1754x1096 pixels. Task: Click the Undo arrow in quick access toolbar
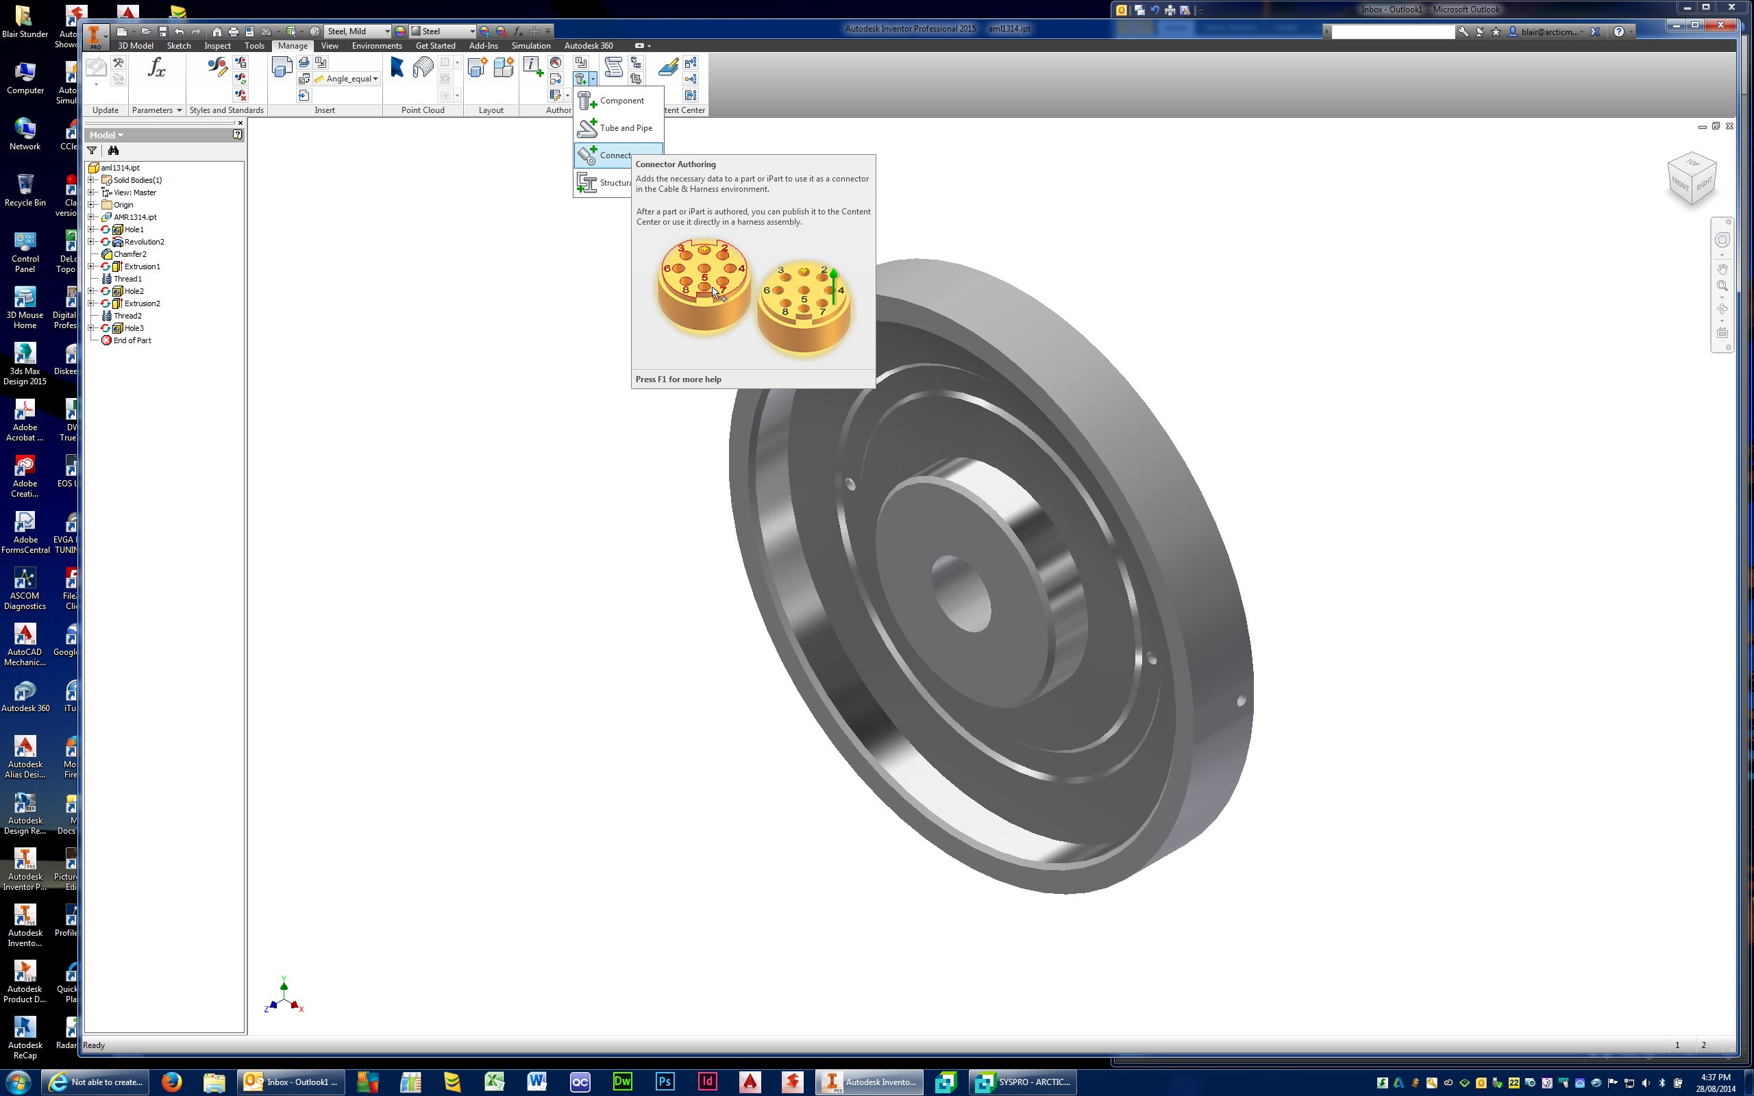(x=180, y=32)
